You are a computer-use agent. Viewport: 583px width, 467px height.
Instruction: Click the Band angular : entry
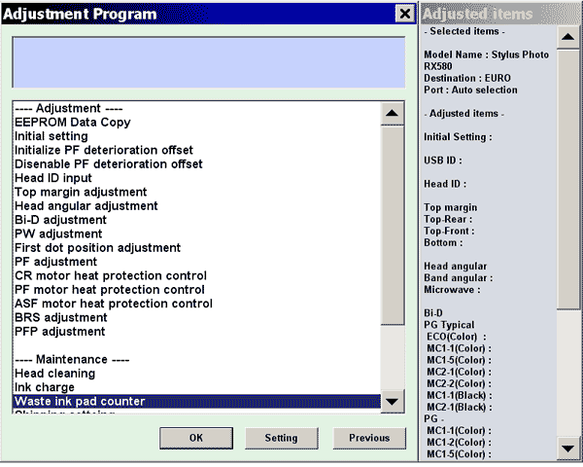(459, 278)
